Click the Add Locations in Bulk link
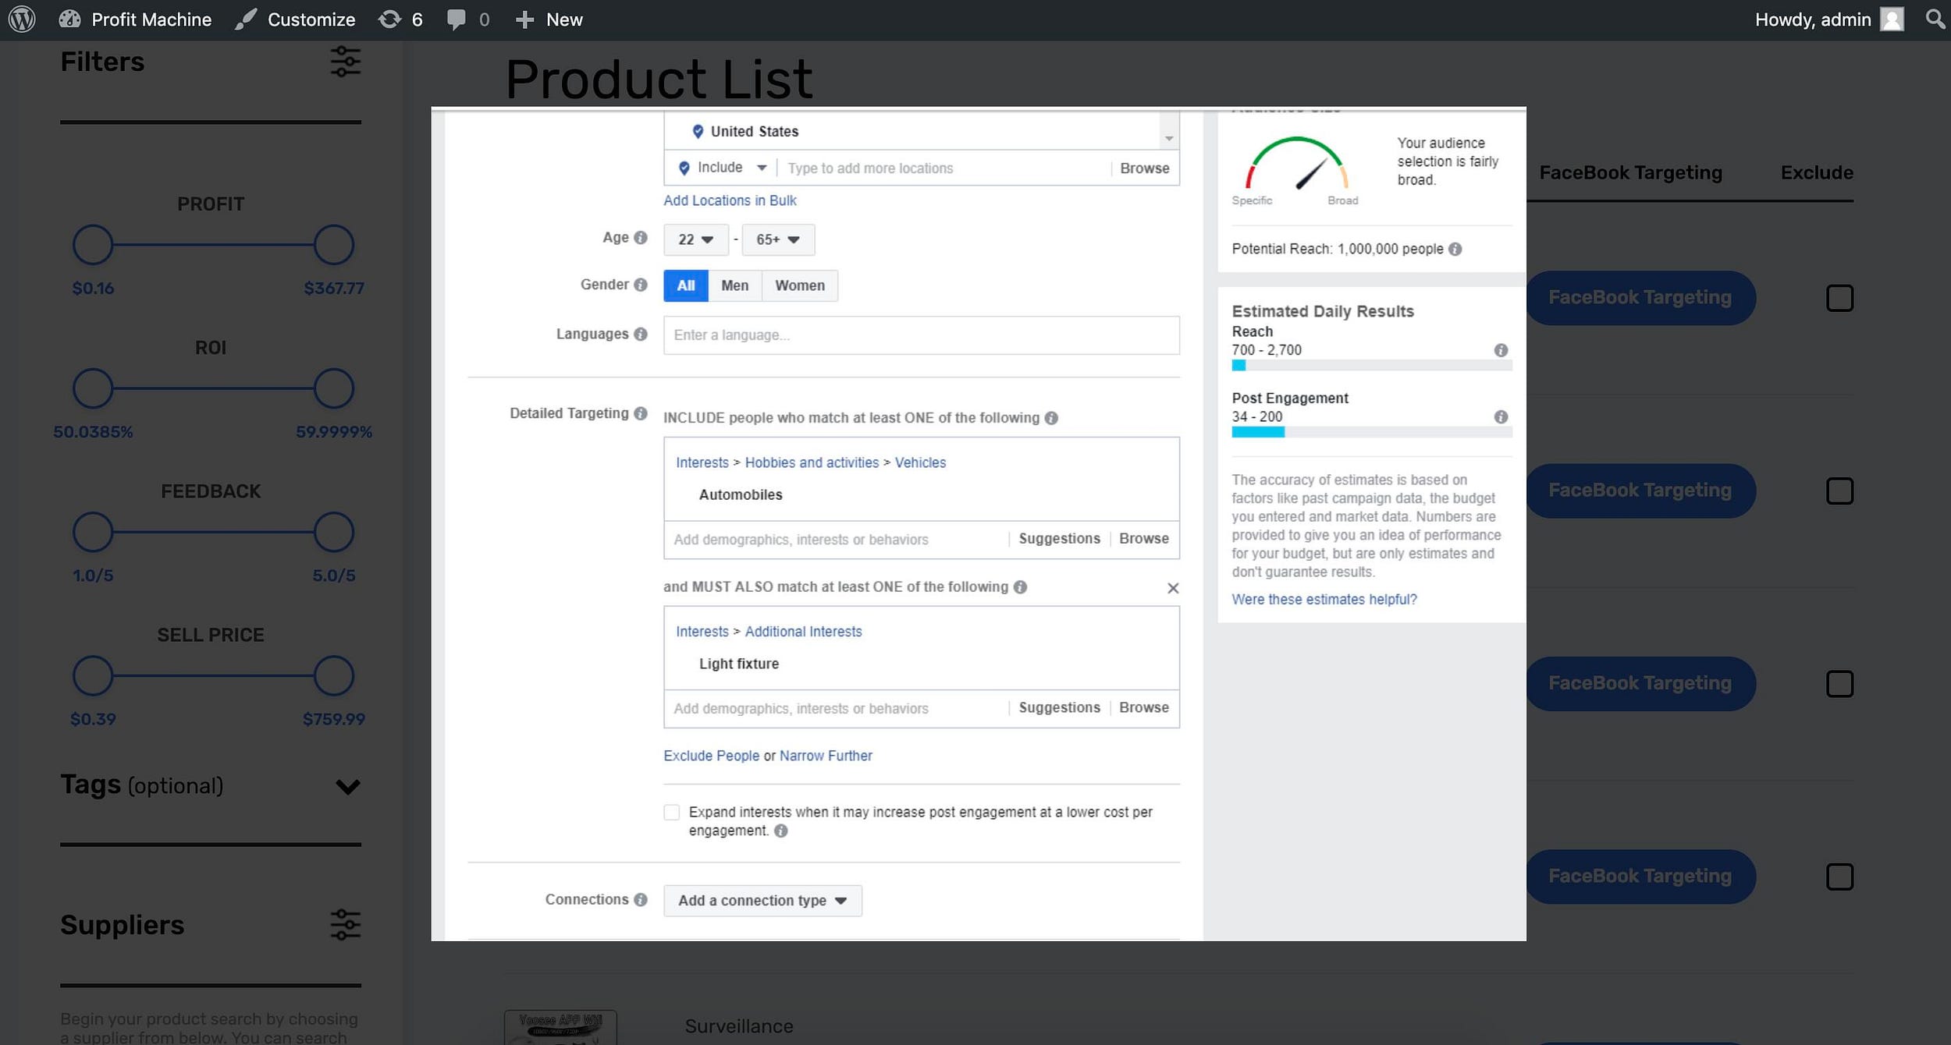Image resolution: width=1951 pixels, height=1045 pixels. [729, 200]
